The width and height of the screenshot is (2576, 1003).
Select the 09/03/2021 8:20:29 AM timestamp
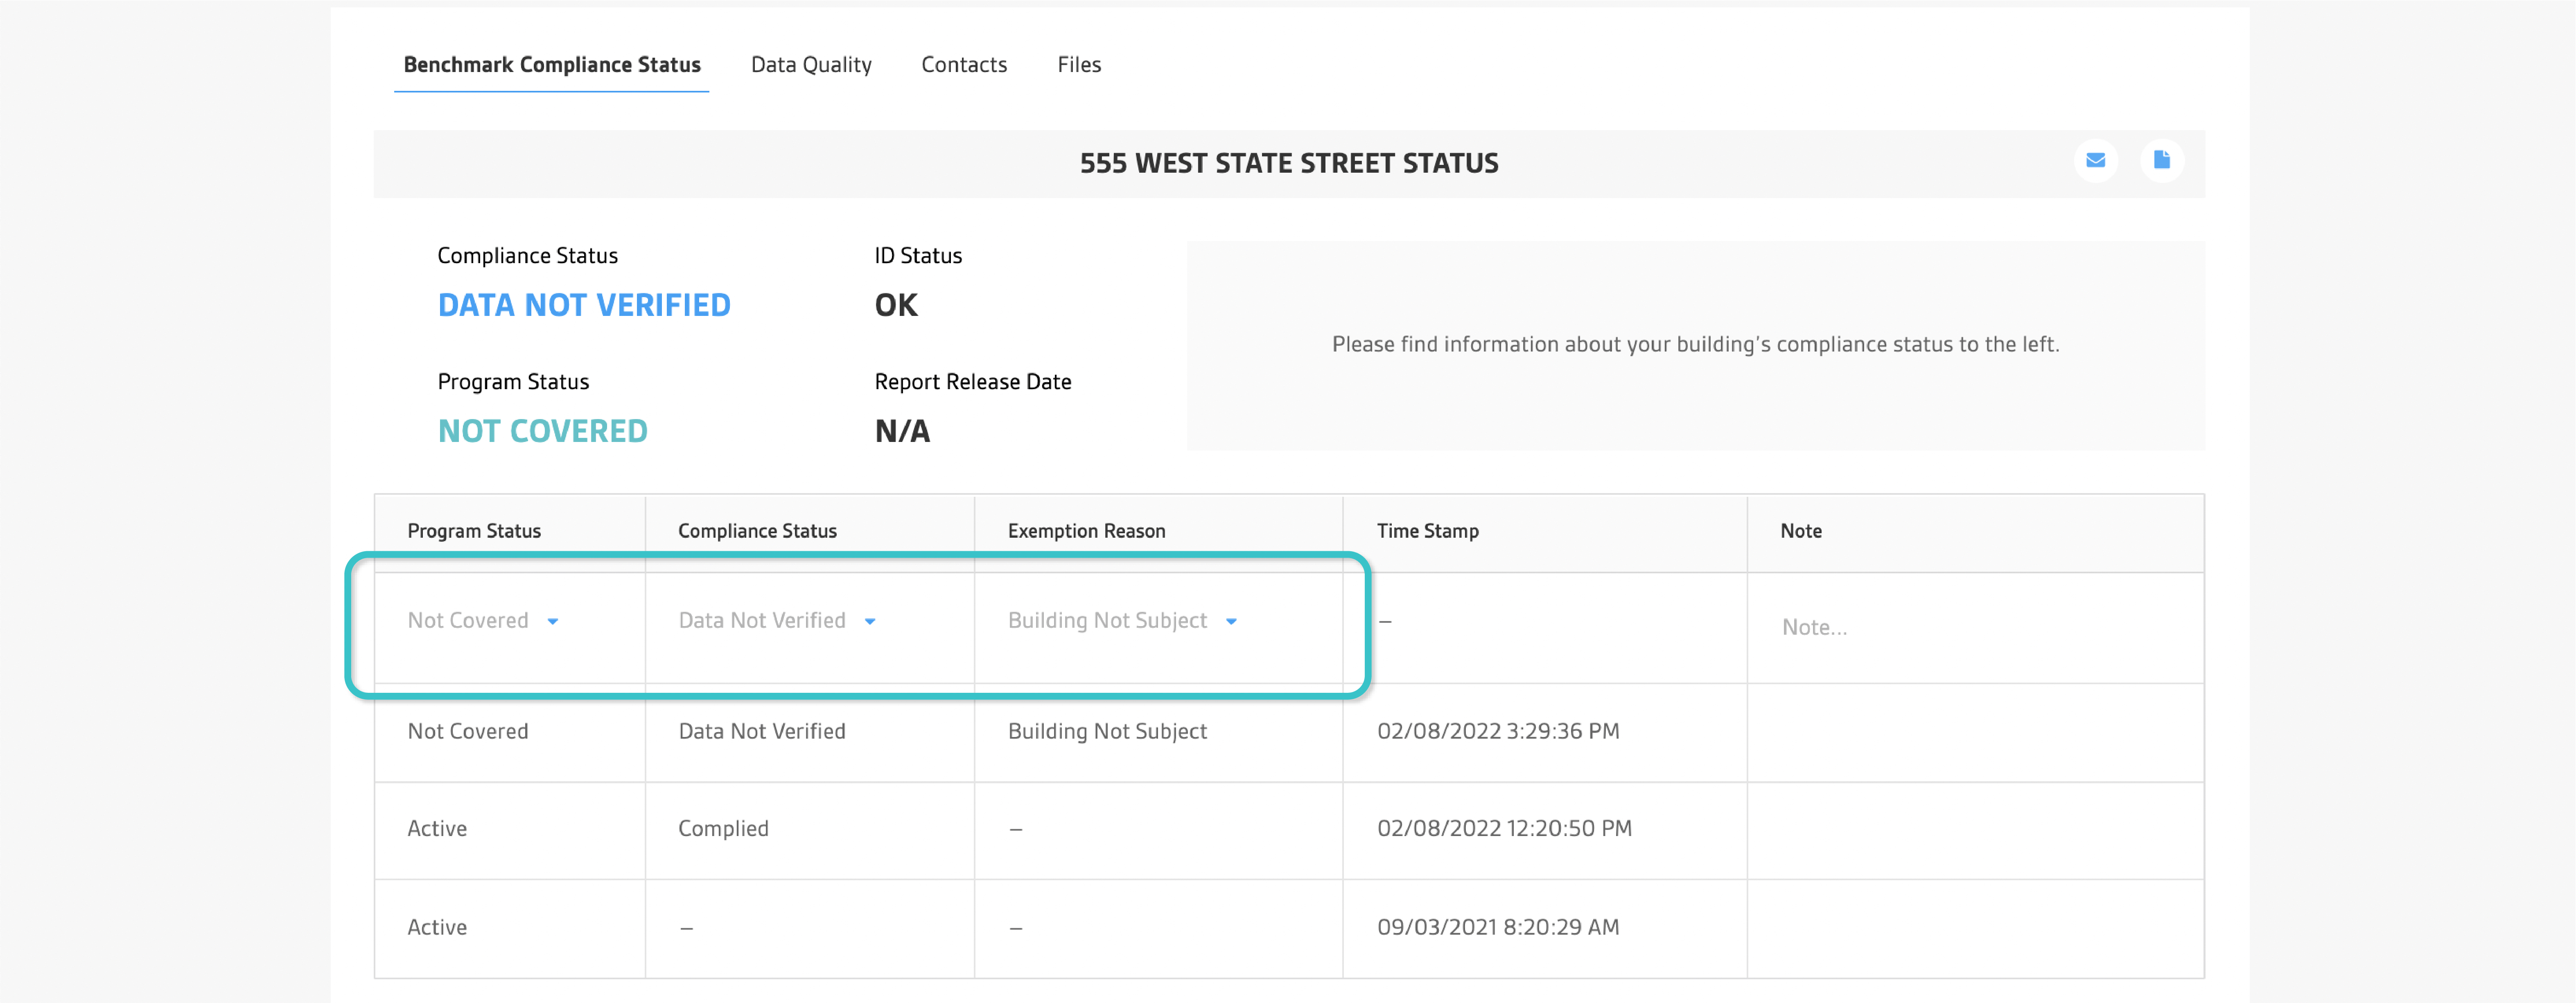(1498, 928)
